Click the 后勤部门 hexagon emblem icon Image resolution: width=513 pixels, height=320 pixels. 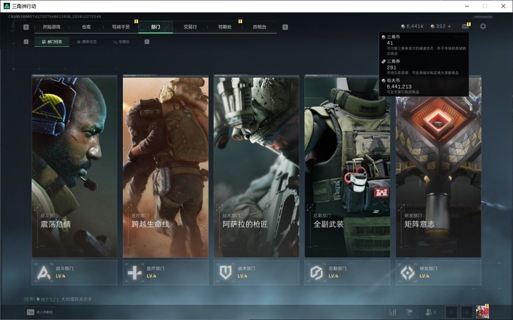(x=317, y=272)
